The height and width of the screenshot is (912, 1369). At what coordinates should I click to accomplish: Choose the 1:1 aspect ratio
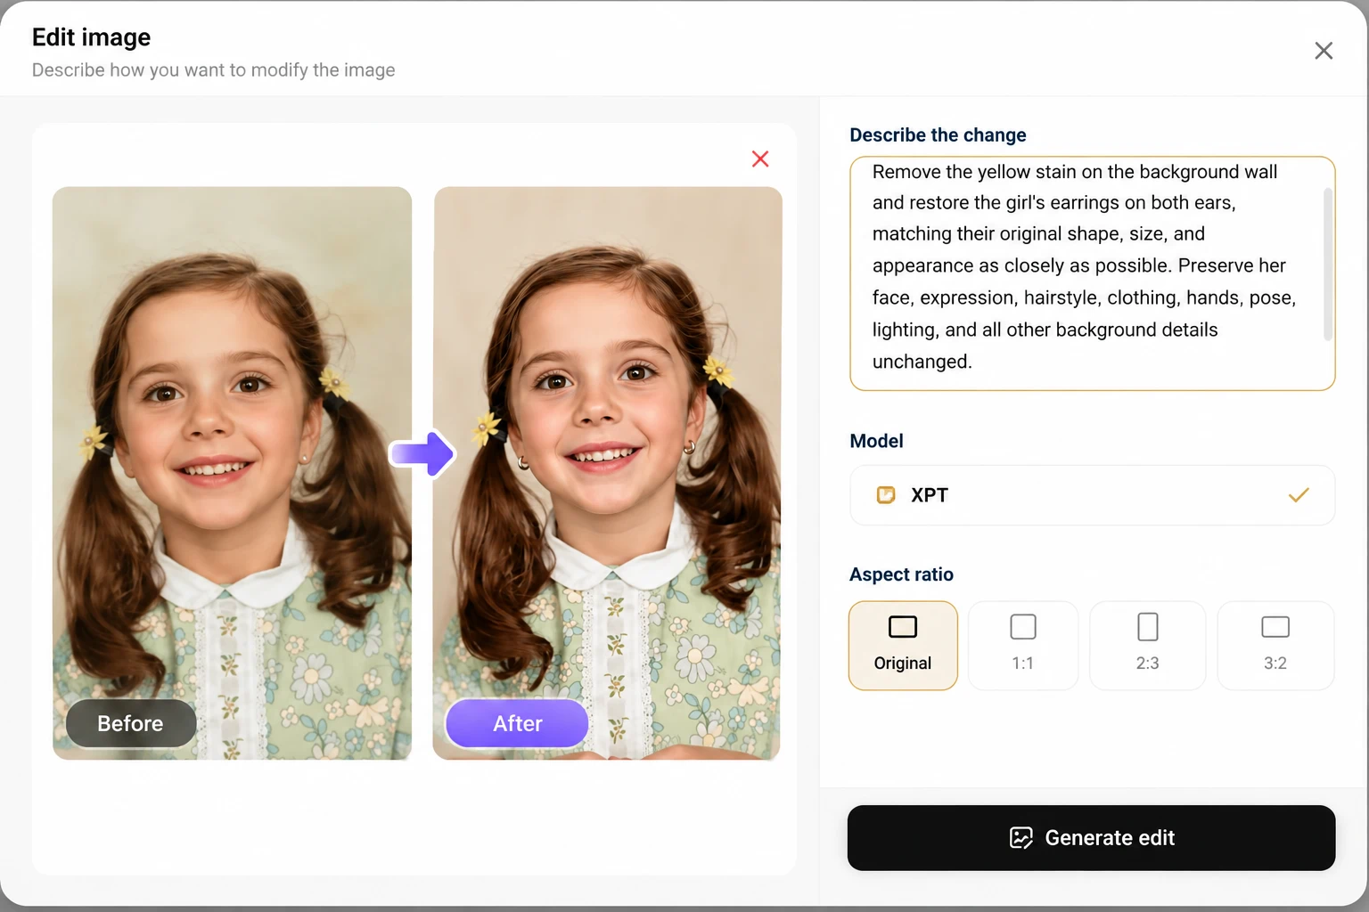coord(1023,646)
